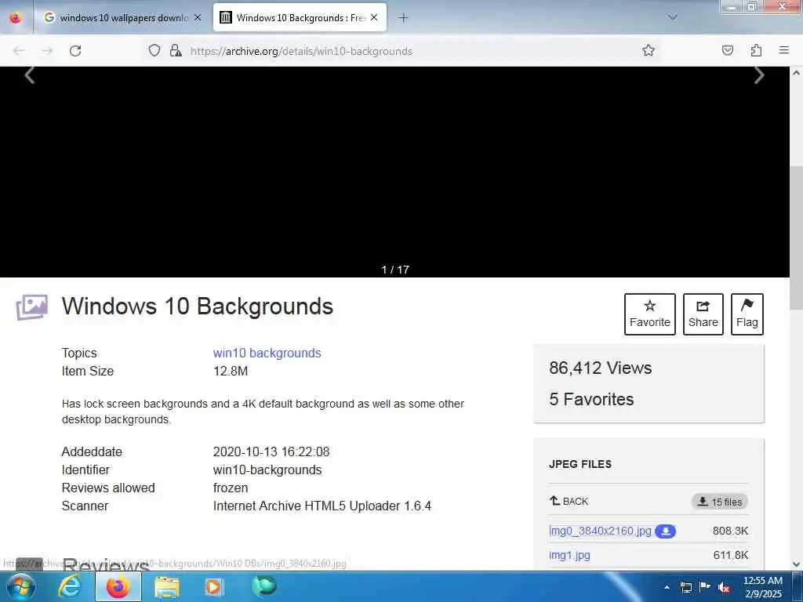Click the 5 Favorites text
Image resolution: width=803 pixels, height=602 pixels.
591,399
